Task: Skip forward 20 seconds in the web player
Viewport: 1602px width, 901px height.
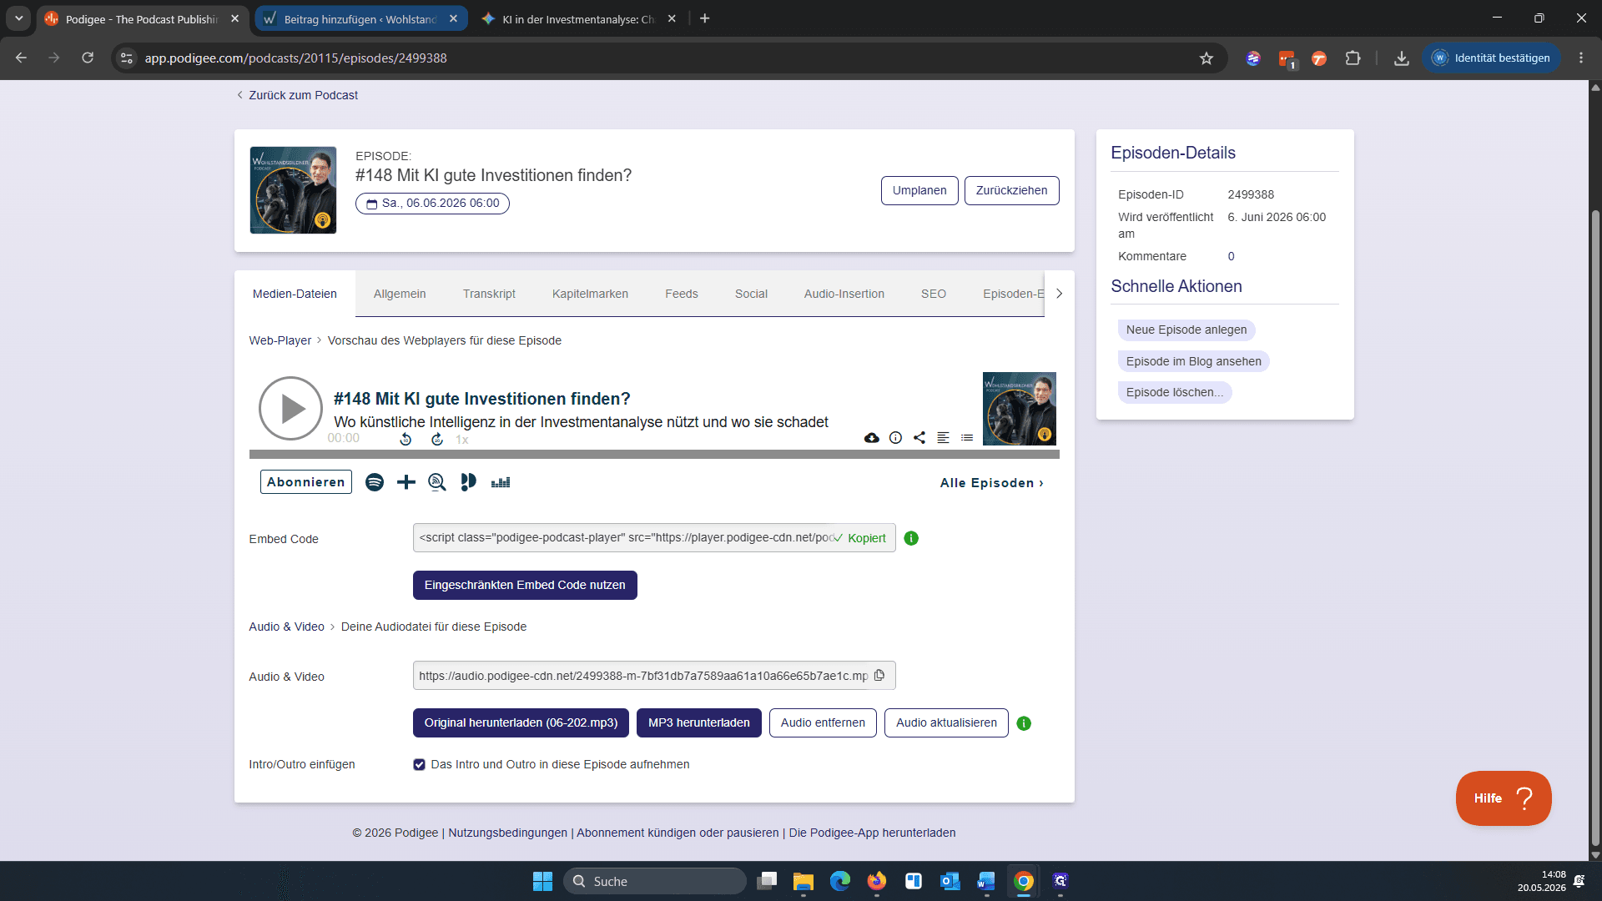Action: pos(436,439)
